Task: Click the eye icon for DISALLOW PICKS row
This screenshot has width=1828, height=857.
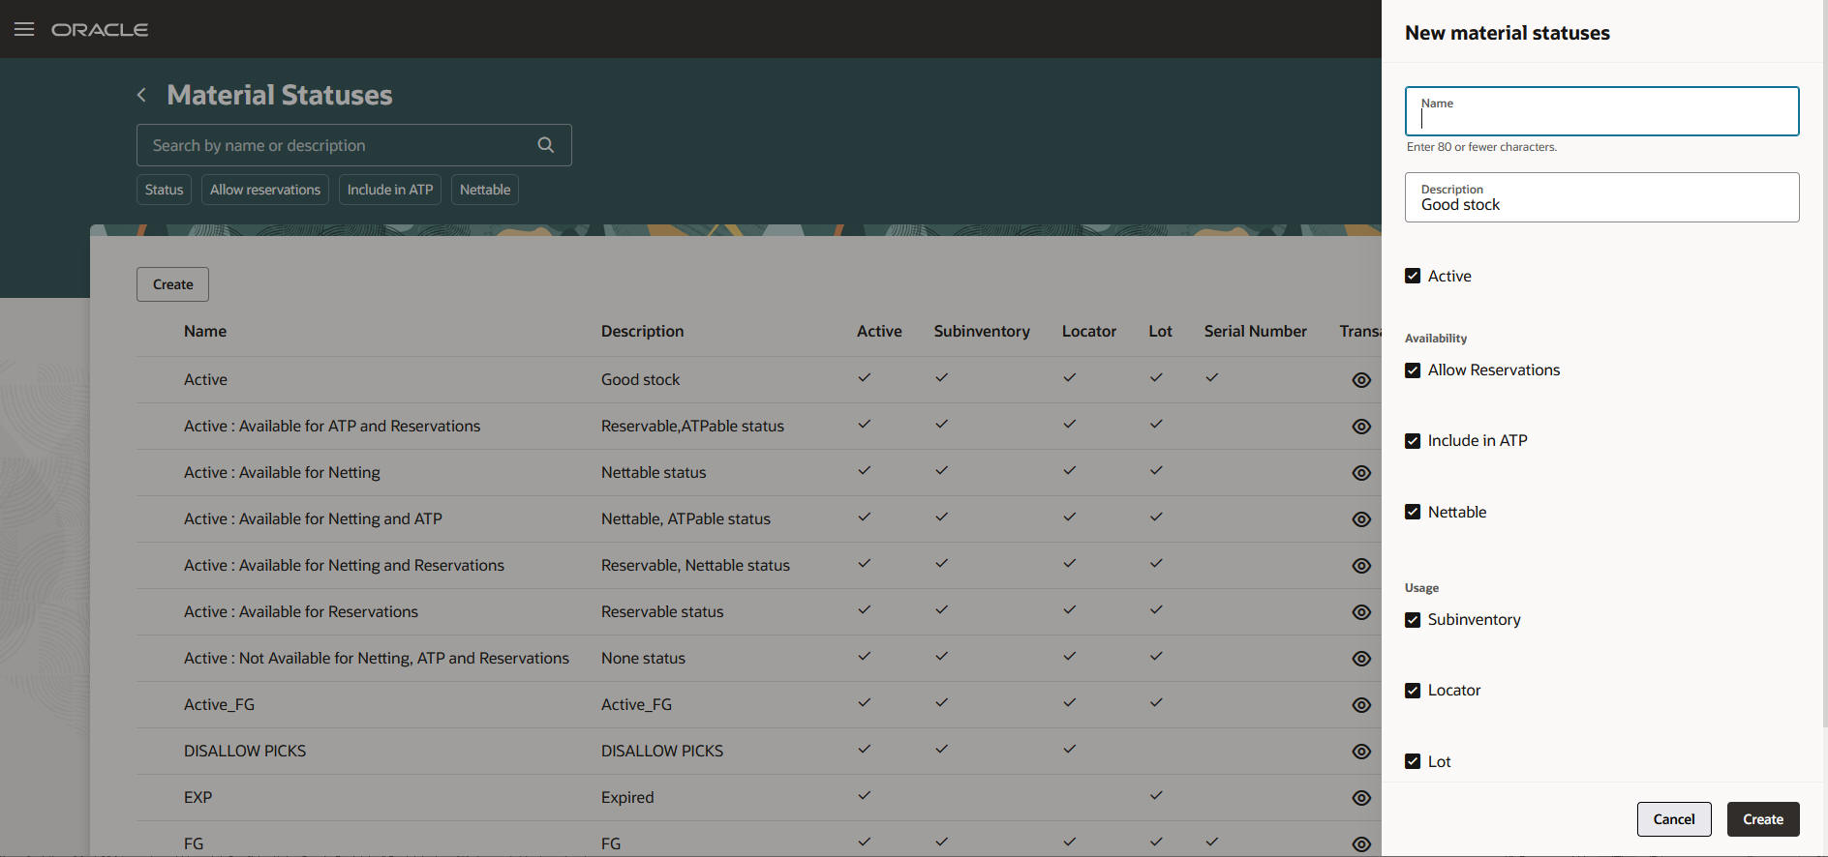Action: [1361, 752]
